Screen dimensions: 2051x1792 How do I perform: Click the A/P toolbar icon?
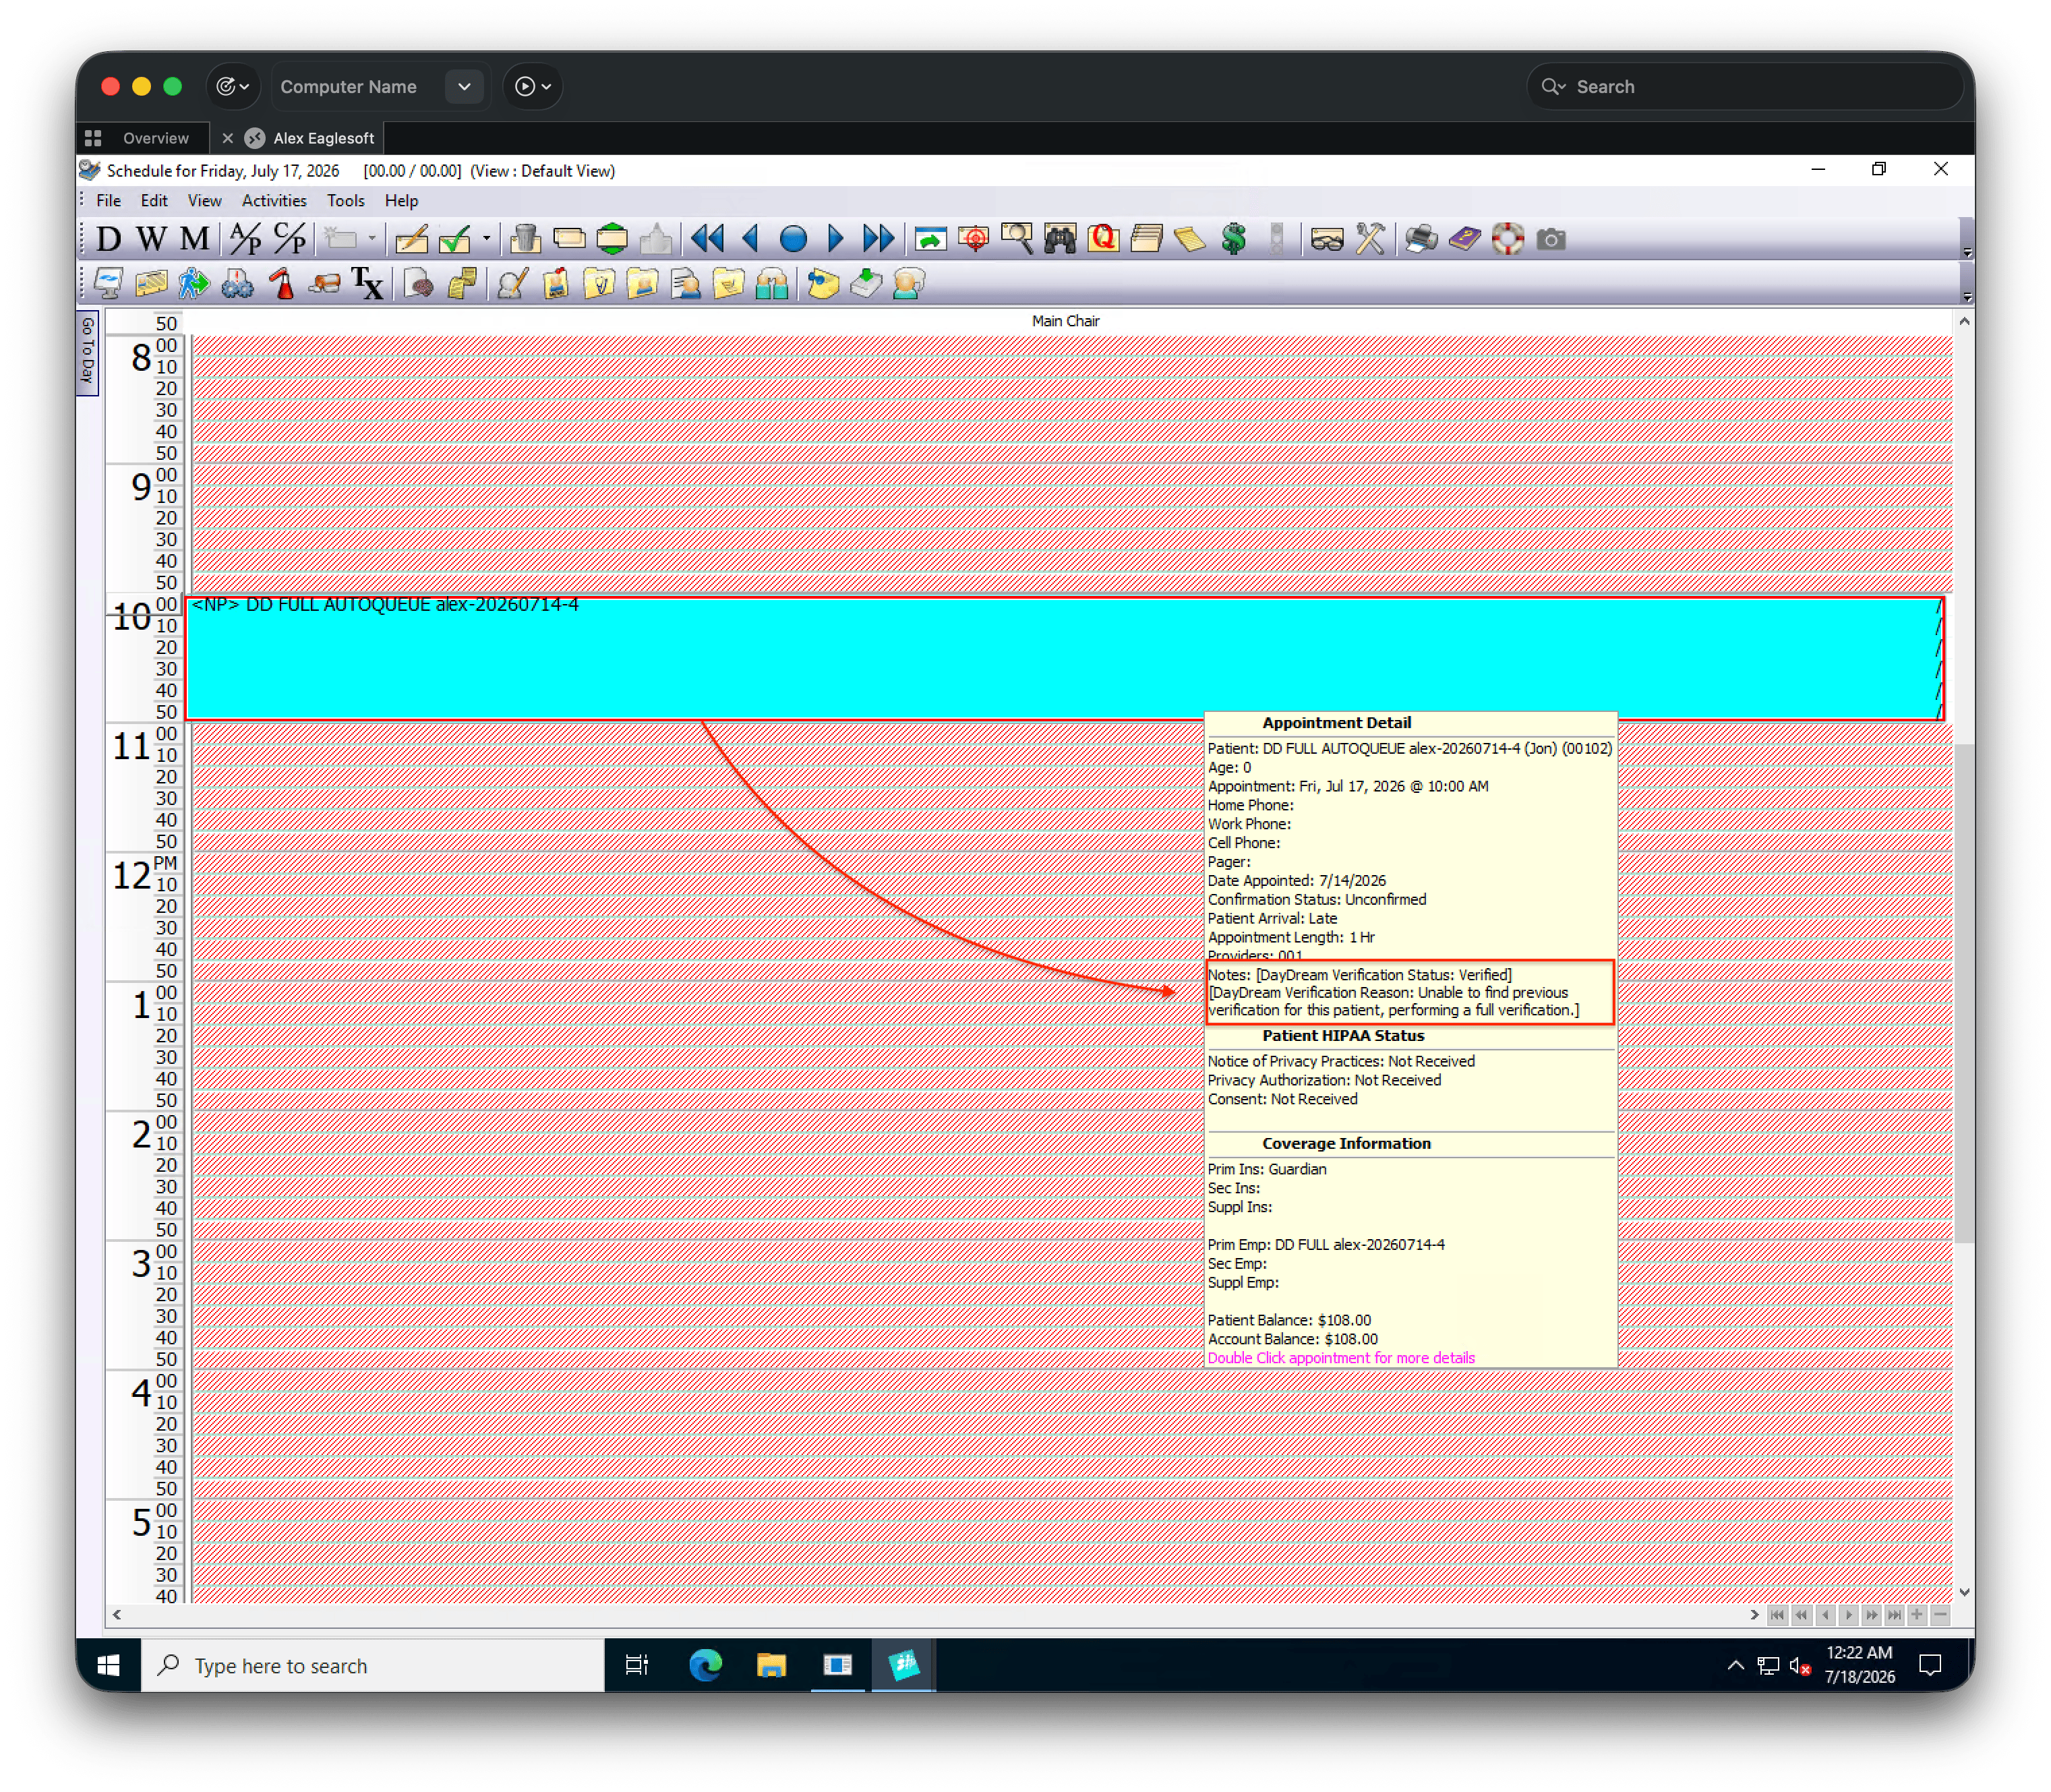click(245, 239)
